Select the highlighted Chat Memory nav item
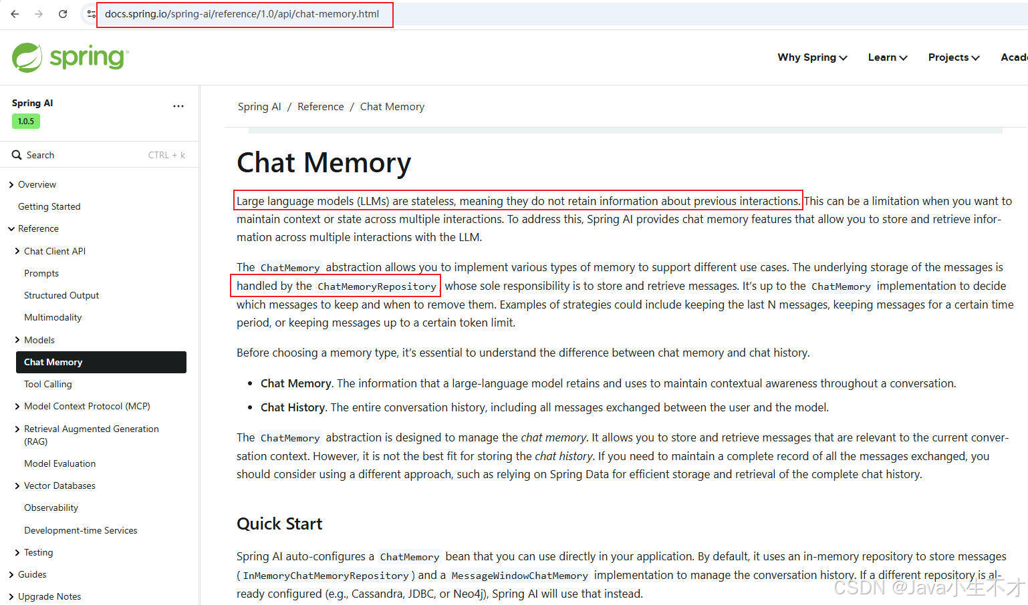Image resolution: width=1028 pixels, height=605 pixels. pos(101,362)
